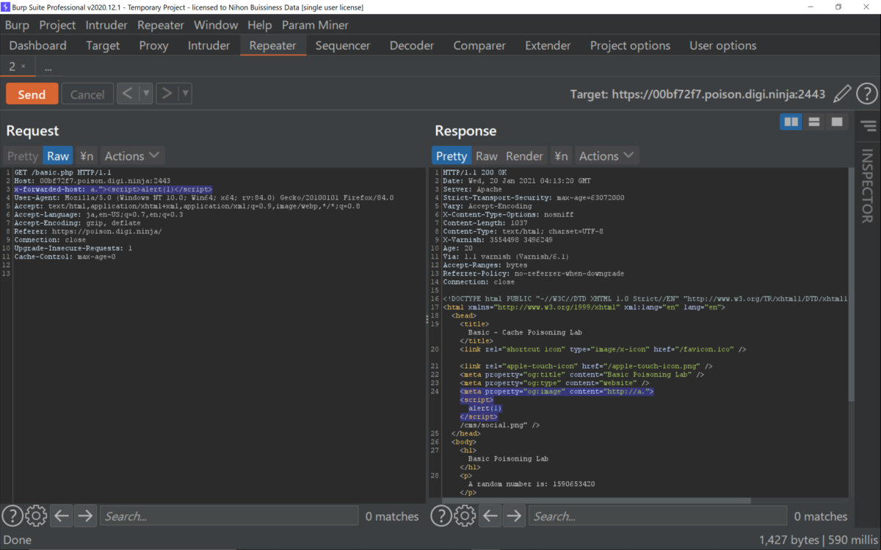This screenshot has width=881, height=550.
Task: Open the Inspector panel hamburger icon
Action: (x=869, y=126)
